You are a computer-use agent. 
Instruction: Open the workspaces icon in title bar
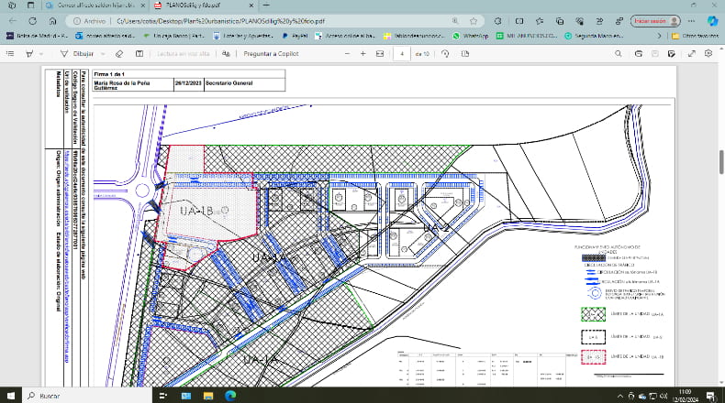point(12,5)
